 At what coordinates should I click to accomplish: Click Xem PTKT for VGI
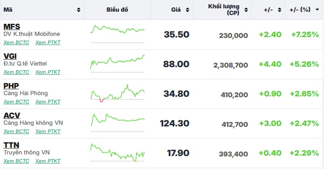[x=48, y=72]
